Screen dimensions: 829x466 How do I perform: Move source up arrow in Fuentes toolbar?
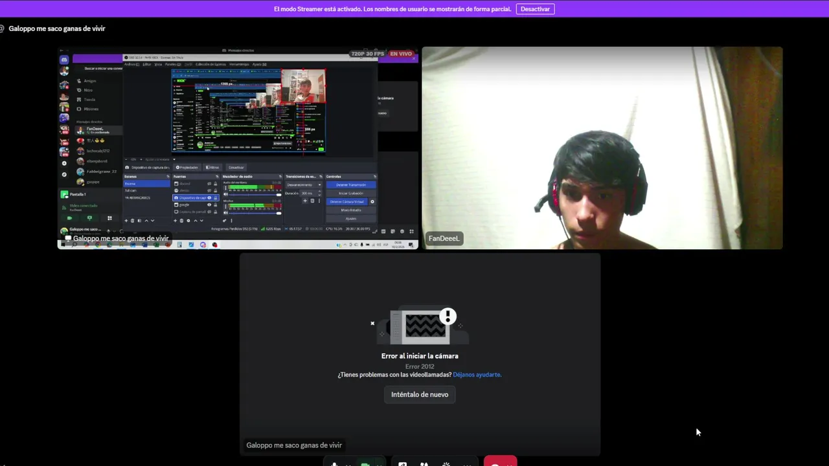pos(196,221)
